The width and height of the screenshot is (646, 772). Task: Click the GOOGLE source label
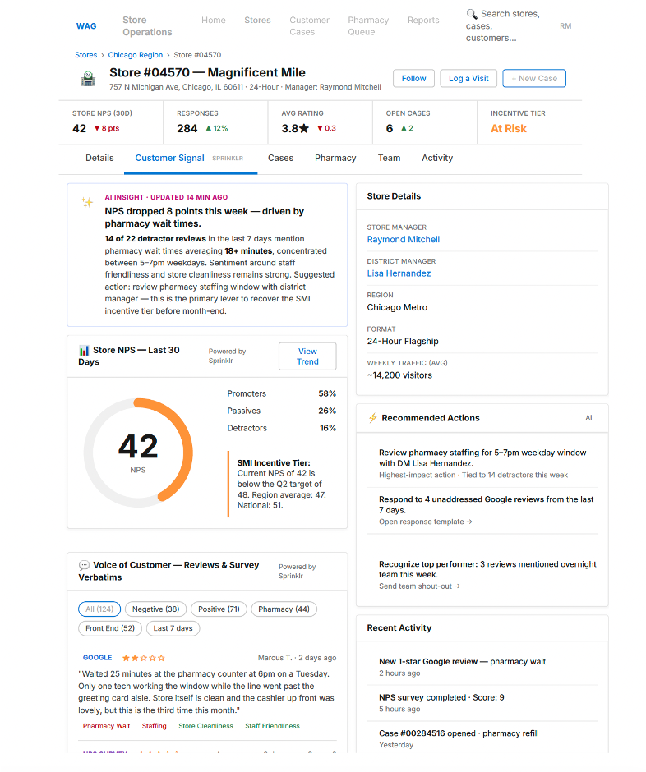point(98,658)
